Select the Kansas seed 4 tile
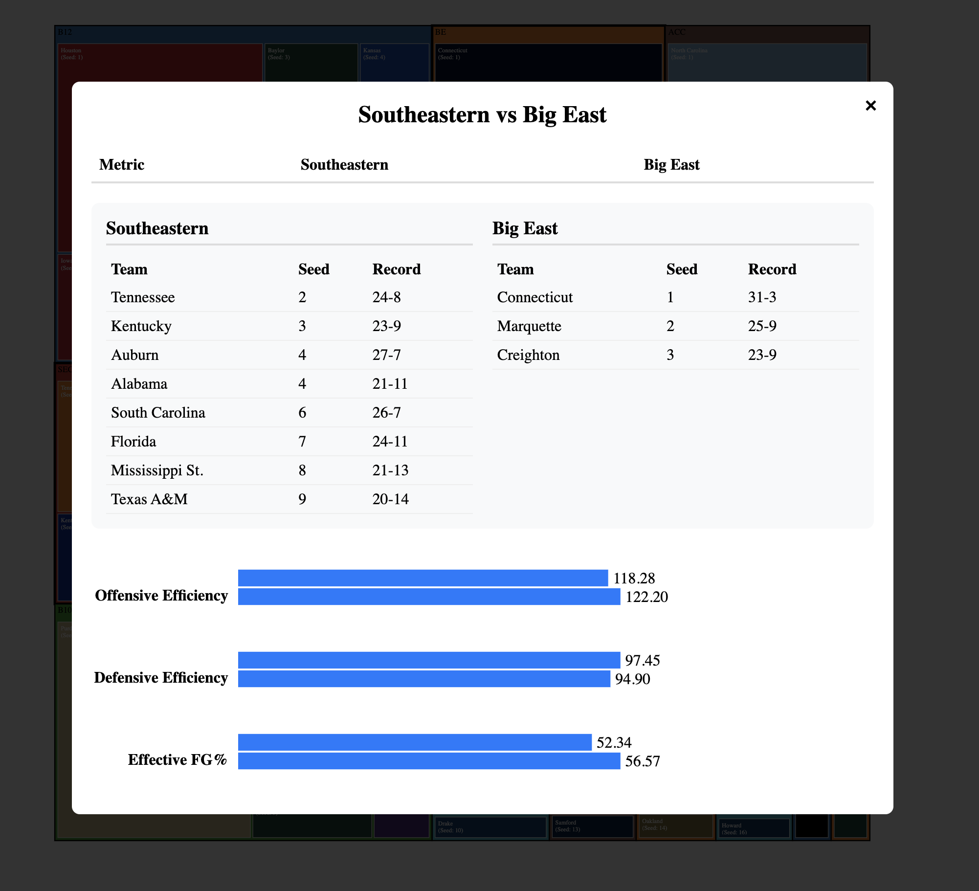The image size is (979, 891). (394, 62)
